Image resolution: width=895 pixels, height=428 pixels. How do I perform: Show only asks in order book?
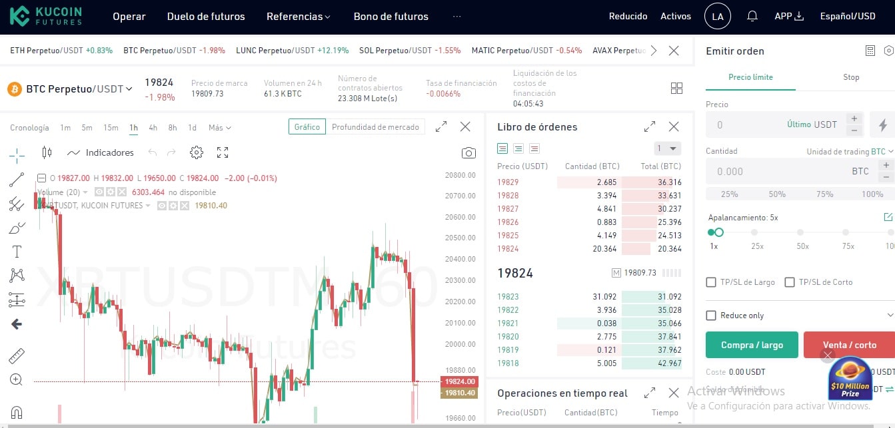(534, 148)
